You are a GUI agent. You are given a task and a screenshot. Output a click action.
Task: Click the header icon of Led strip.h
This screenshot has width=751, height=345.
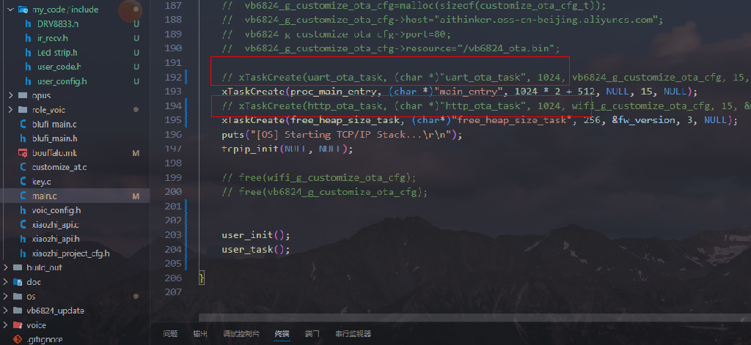point(28,53)
